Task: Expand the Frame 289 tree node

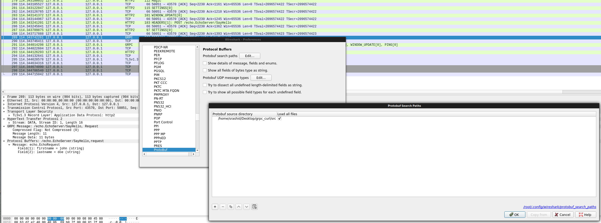Action: tap(4, 97)
